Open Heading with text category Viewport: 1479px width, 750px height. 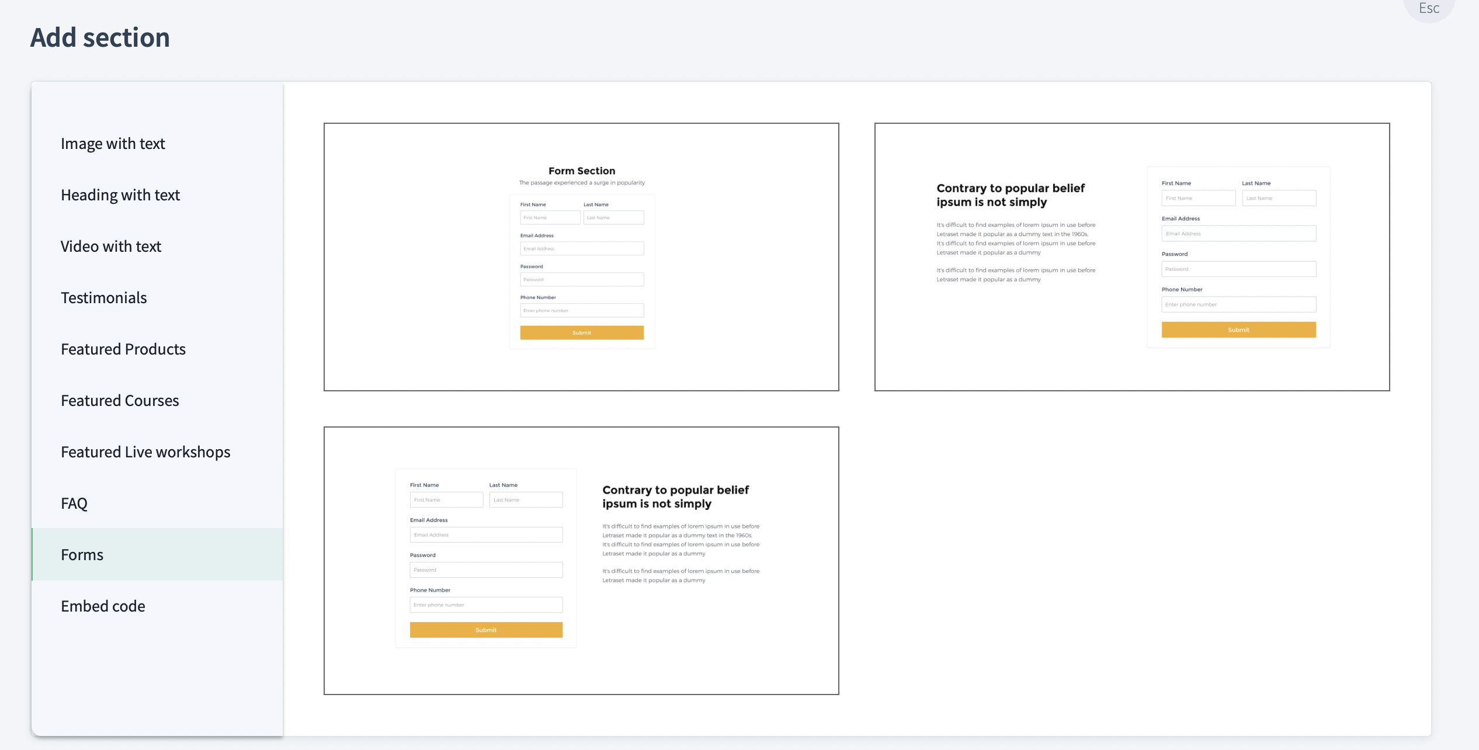pyautogui.click(x=120, y=195)
